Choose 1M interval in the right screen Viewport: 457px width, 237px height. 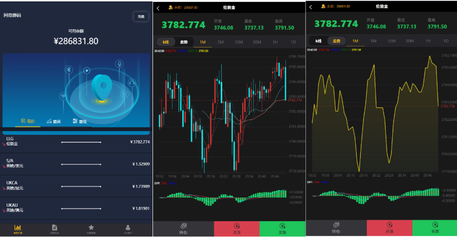point(355,41)
